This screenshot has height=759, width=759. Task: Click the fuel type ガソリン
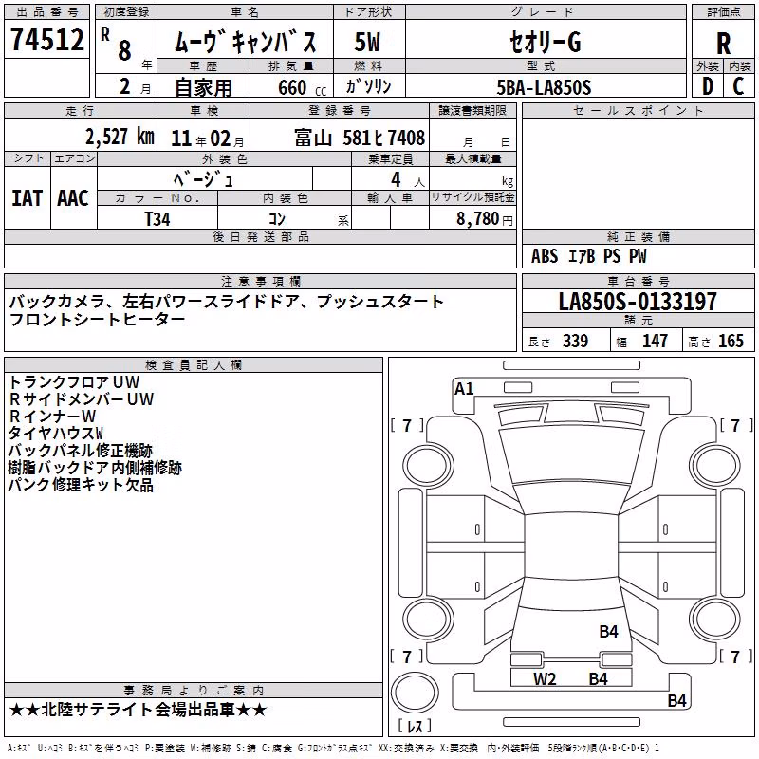tap(368, 86)
